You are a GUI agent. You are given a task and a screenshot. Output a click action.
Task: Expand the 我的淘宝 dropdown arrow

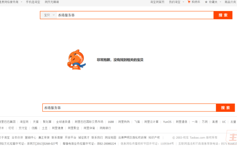click(x=184, y=2)
